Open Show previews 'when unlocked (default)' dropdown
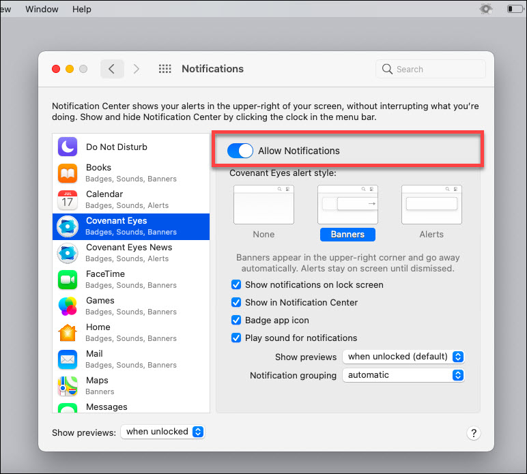 [x=403, y=357]
